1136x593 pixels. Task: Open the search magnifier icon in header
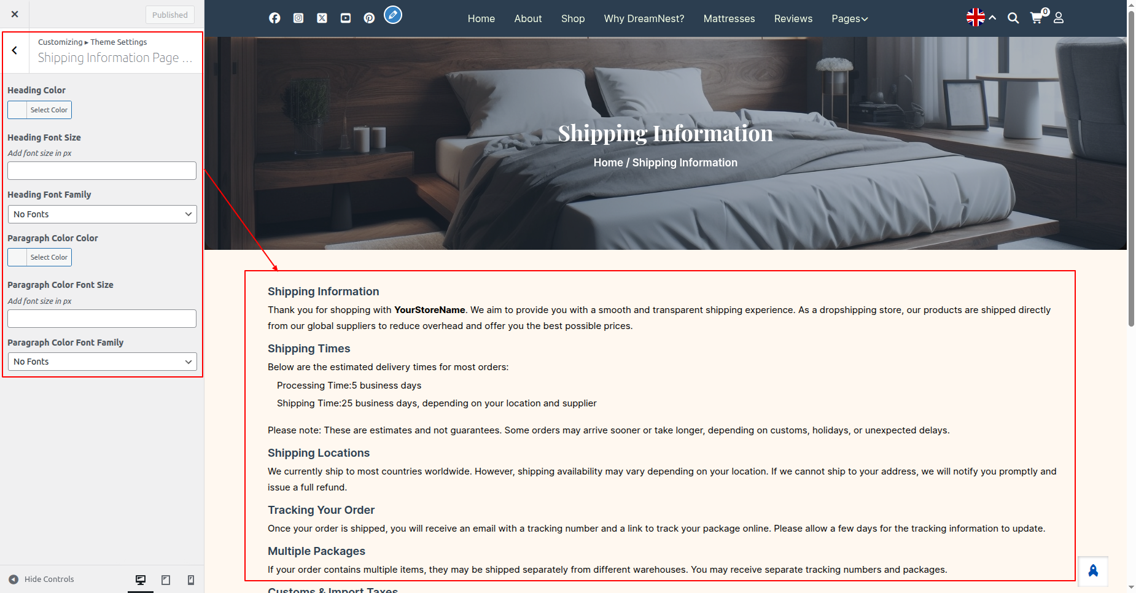point(1013,18)
